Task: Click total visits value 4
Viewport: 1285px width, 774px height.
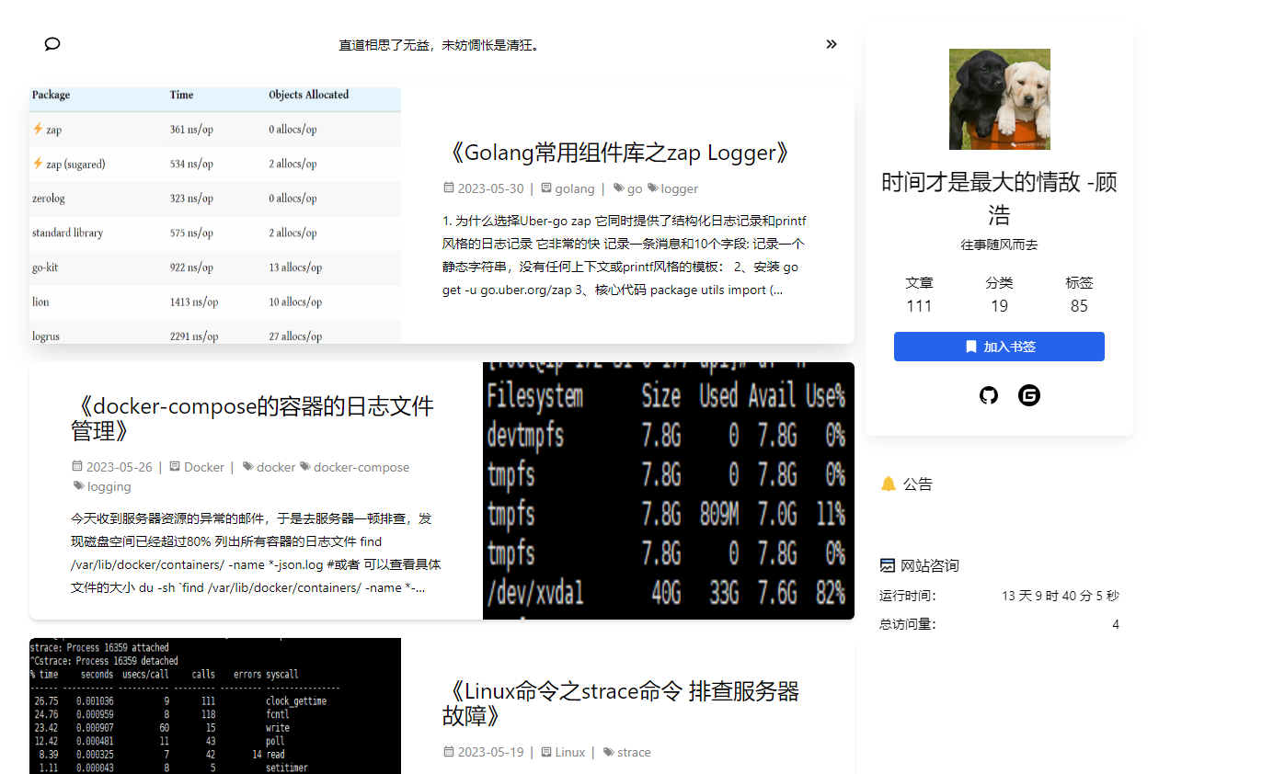Action: pyautogui.click(x=1116, y=624)
